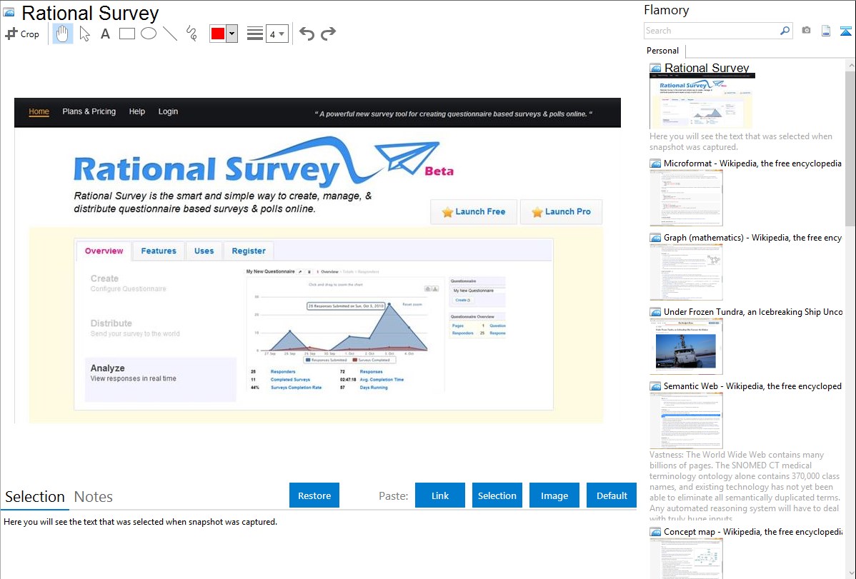856x579 pixels.
Task: Select the straight line tool
Action: pos(170,34)
